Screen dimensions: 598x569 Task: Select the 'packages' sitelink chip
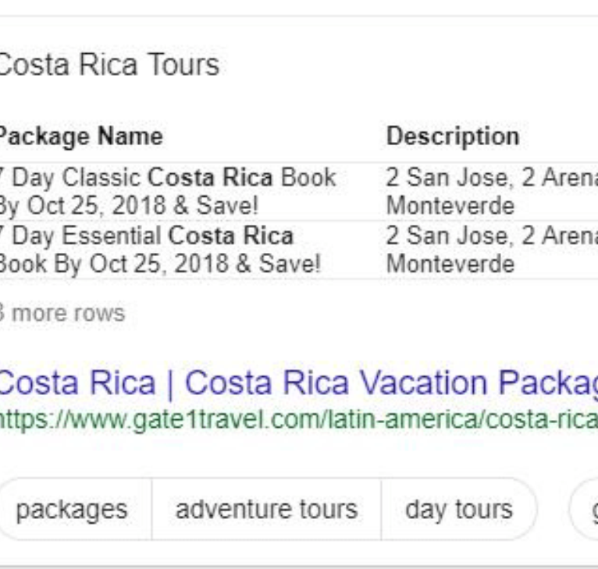(x=72, y=509)
